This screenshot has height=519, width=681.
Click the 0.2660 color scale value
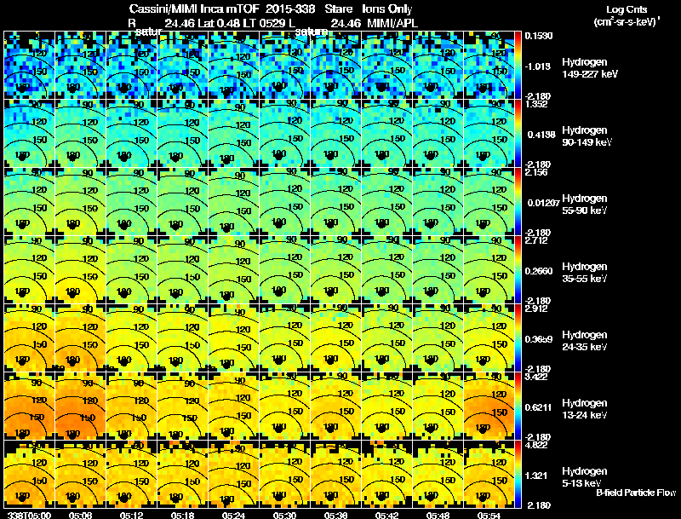(x=539, y=271)
